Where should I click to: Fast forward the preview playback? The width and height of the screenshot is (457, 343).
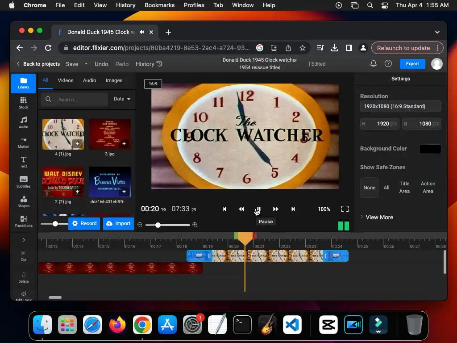[275, 209]
